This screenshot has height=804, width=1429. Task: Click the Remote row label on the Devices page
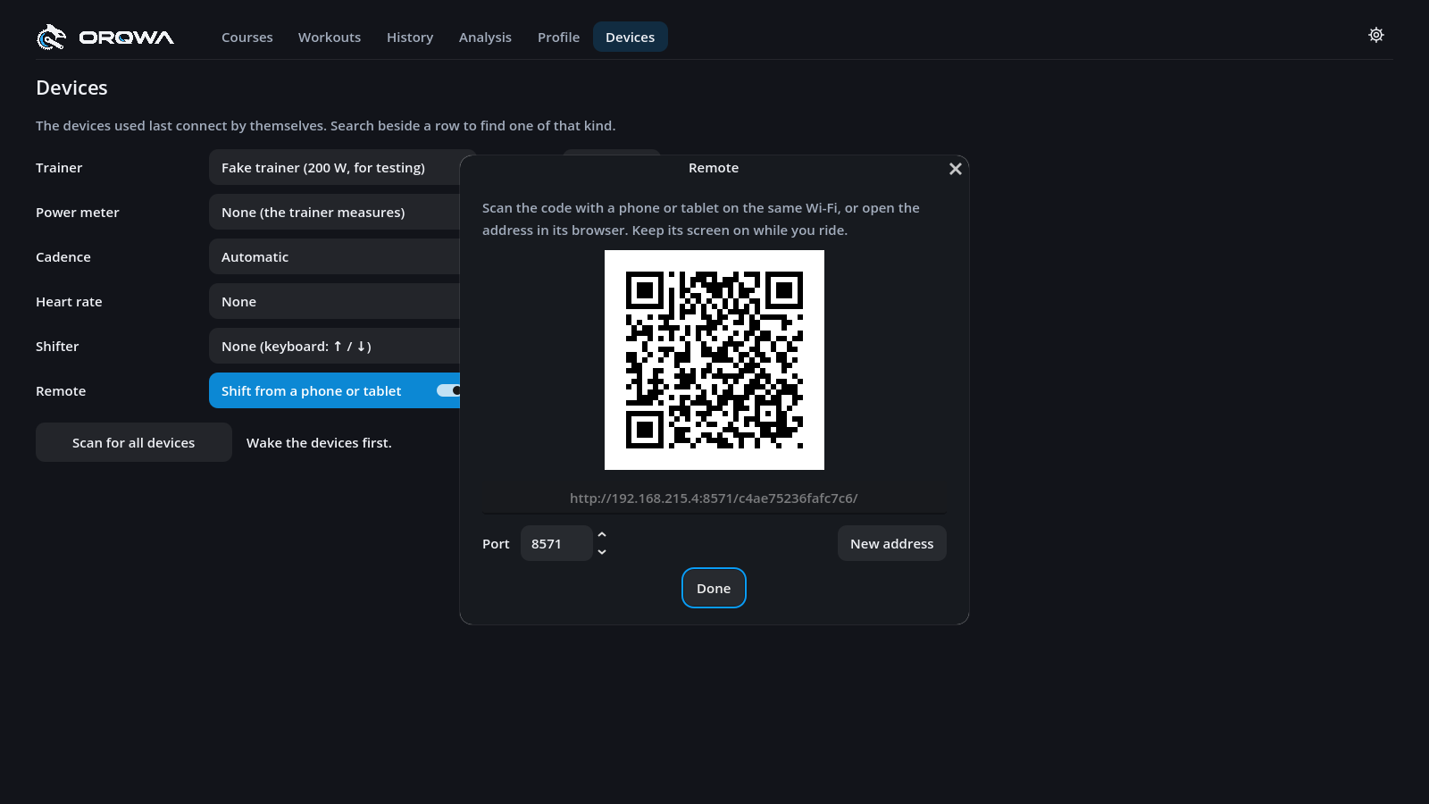(x=61, y=391)
